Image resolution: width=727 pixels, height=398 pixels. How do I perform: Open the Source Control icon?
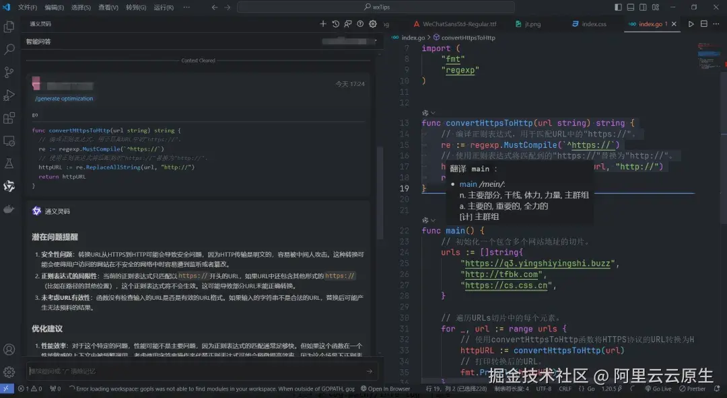(x=9, y=72)
